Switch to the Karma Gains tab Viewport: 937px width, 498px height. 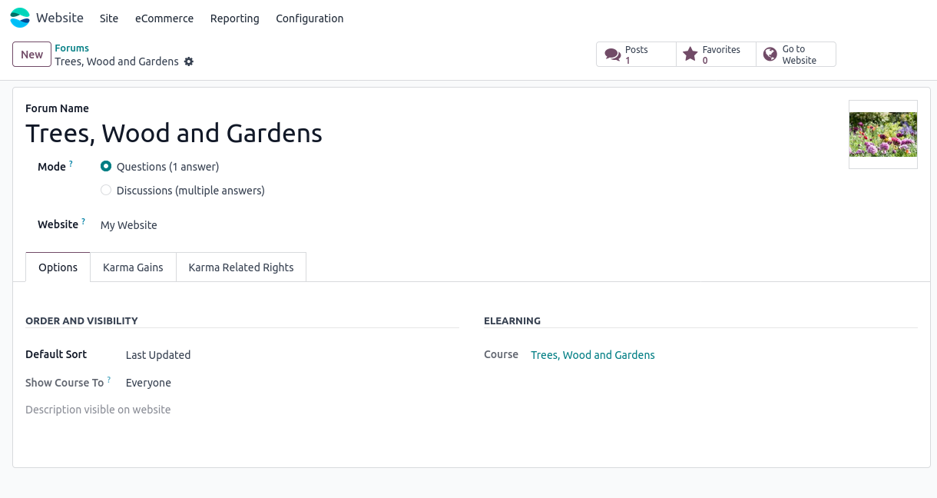[133, 267]
